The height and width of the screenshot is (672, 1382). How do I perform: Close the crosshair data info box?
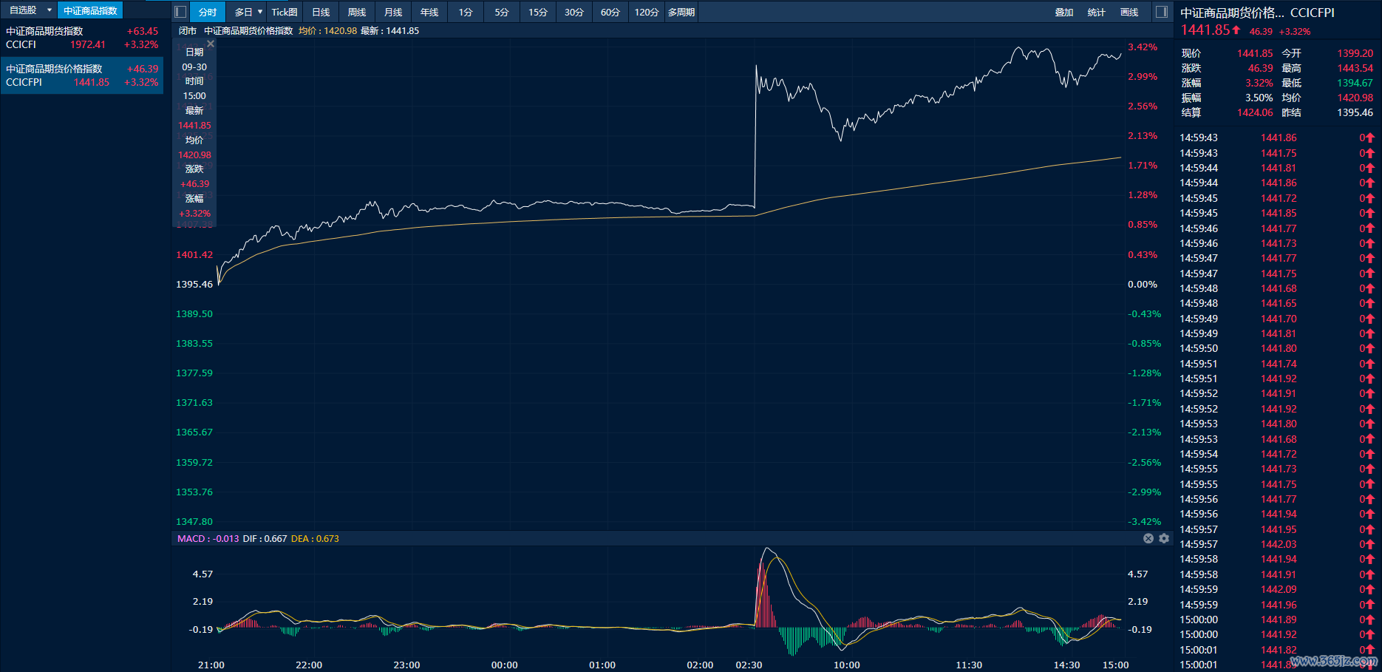[x=211, y=44]
